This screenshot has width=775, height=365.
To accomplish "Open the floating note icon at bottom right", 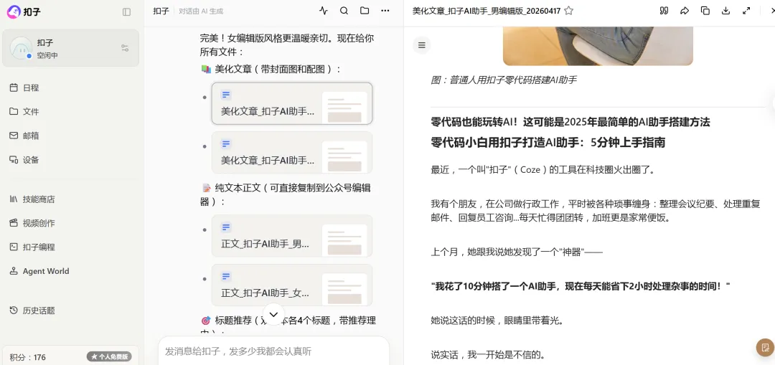I will (765, 348).
